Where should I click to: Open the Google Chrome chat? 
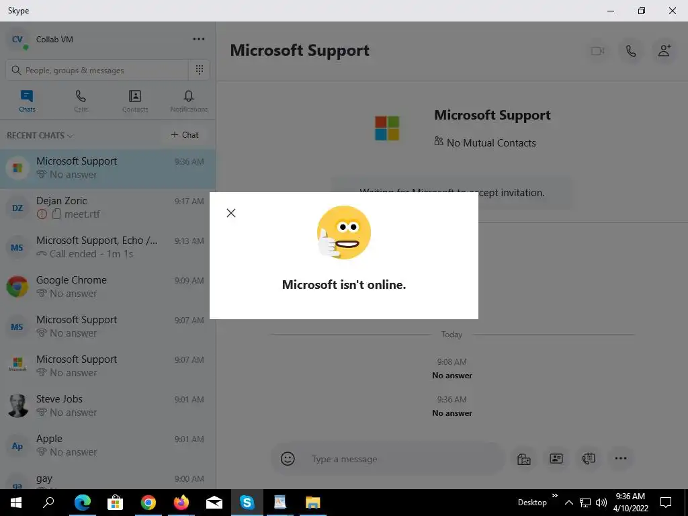pyautogui.click(x=108, y=287)
